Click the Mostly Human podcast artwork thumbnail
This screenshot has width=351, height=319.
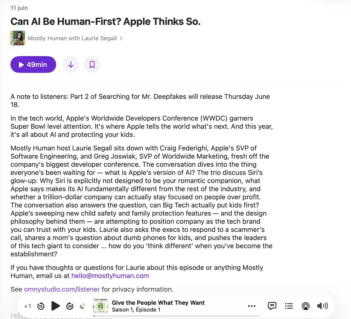(x=18, y=38)
